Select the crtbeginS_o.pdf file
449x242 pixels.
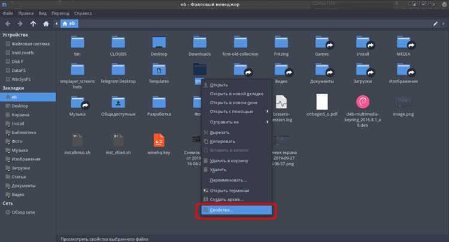click(322, 105)
